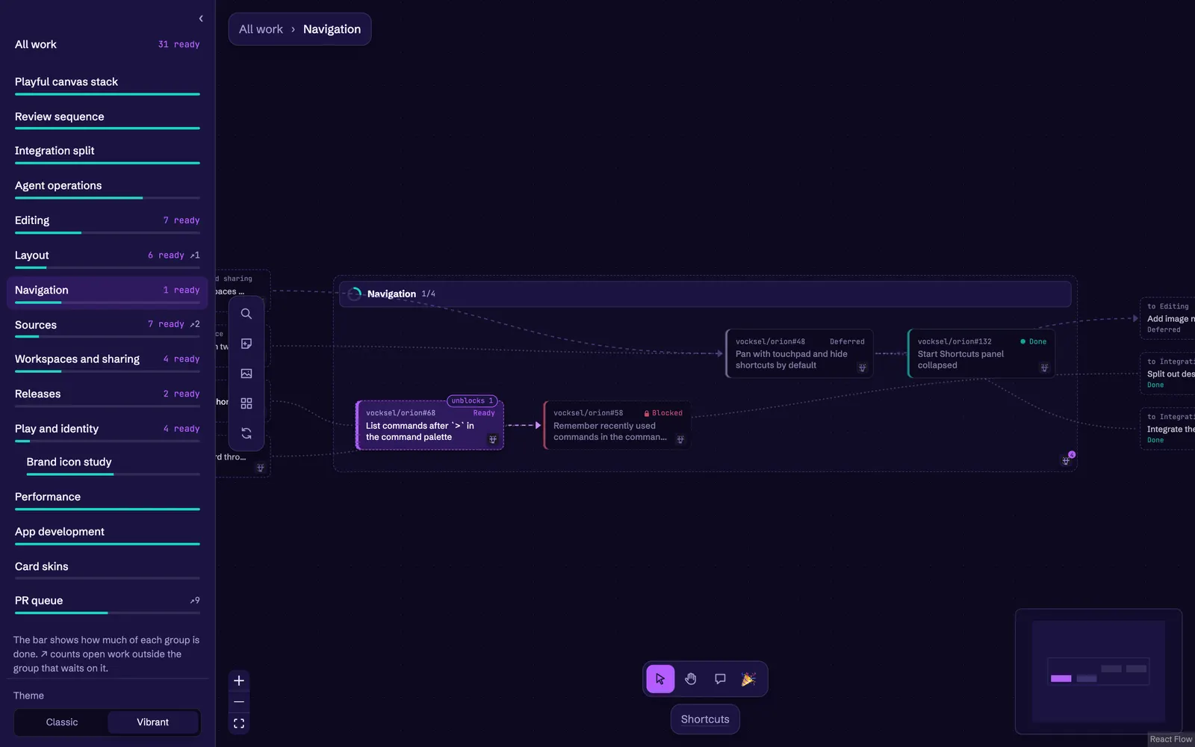Click agent icon on orion#68 card
The height and width of the screenshot is (747, 1195).
pos(493,439)
